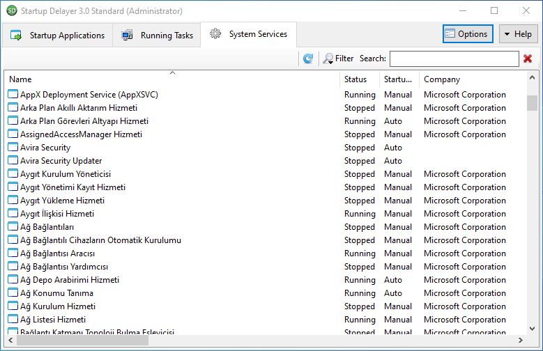Click the Startup Delayer SD title icon
The image size is (543, 351).
(x=12, y=10)
